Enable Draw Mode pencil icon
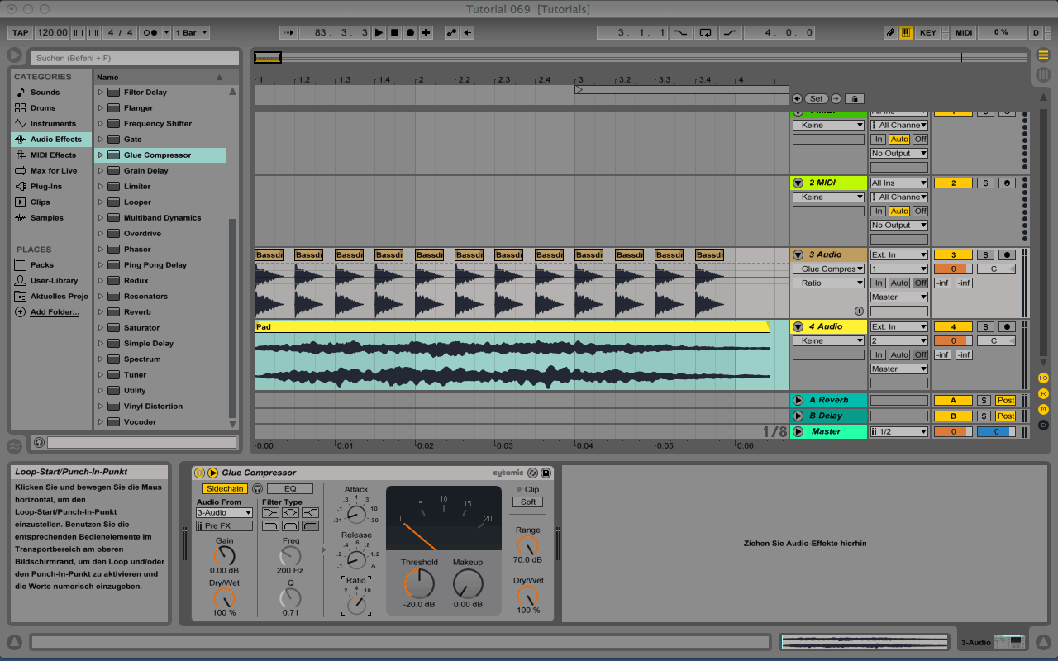The height and width of the screenshot is (661, 1058). point(890,33)
